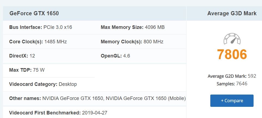
Task: Click the Average G3D Mark header
Action: pos(232,13)
